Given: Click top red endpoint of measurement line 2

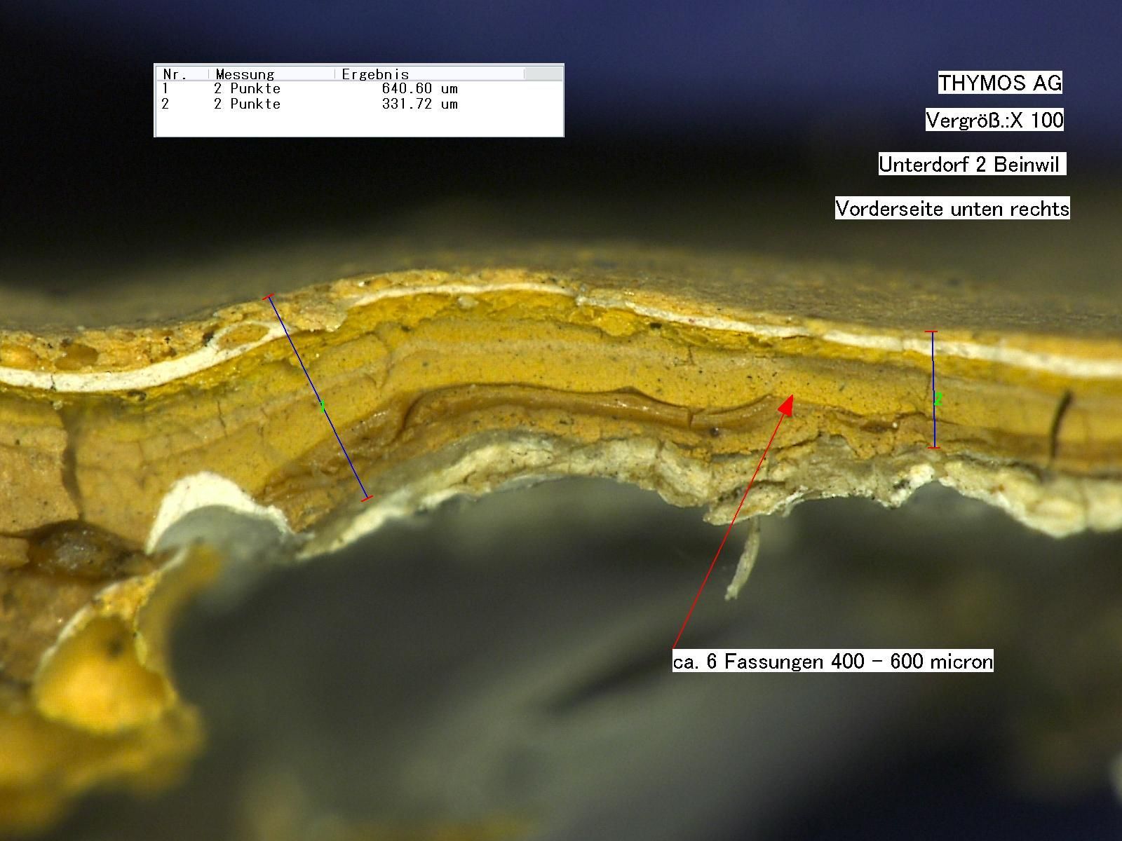Looking at the screenshot, I should point(931,331).
